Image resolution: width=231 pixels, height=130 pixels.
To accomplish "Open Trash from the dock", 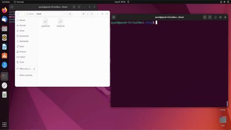I will point(4,95).
